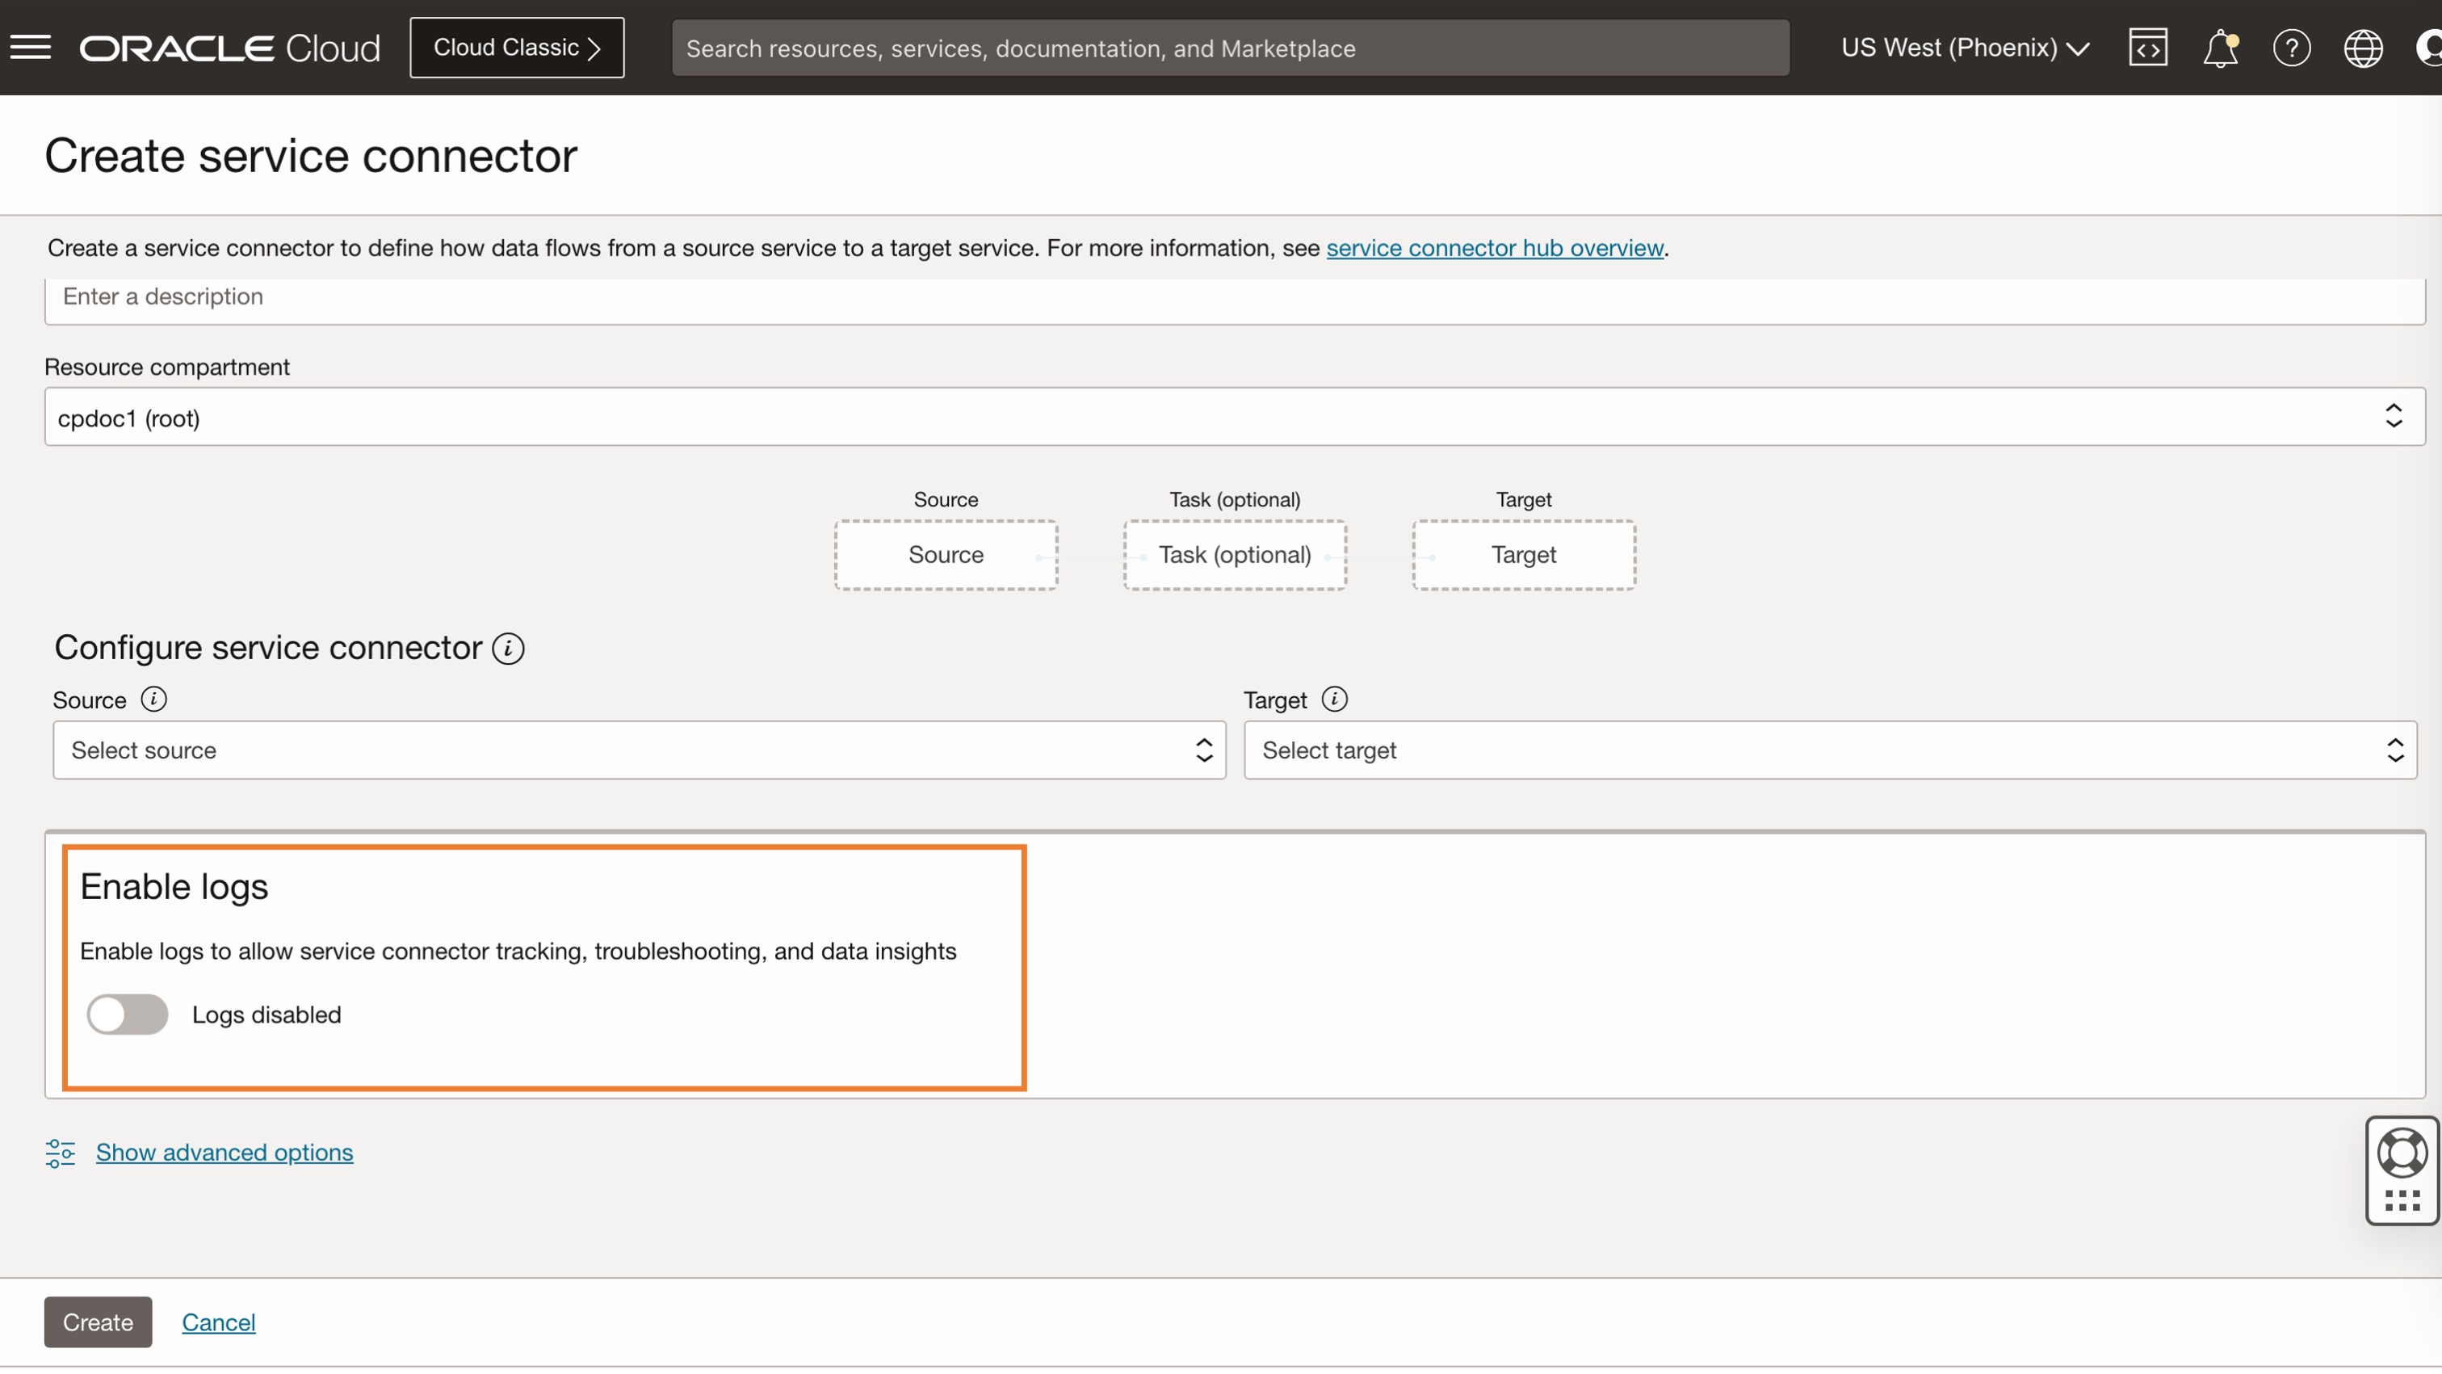The width and height of the screenshot is (2442, 1374).
Task: Click the Source info tooltip icon
Action: [153, 700]
